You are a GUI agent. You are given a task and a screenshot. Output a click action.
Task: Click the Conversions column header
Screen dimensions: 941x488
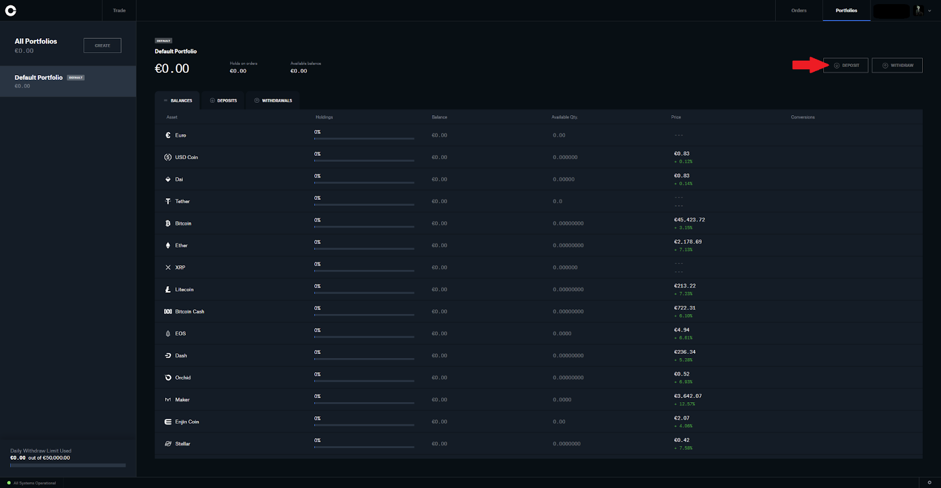pyautogui.click(x=803, y=117)
